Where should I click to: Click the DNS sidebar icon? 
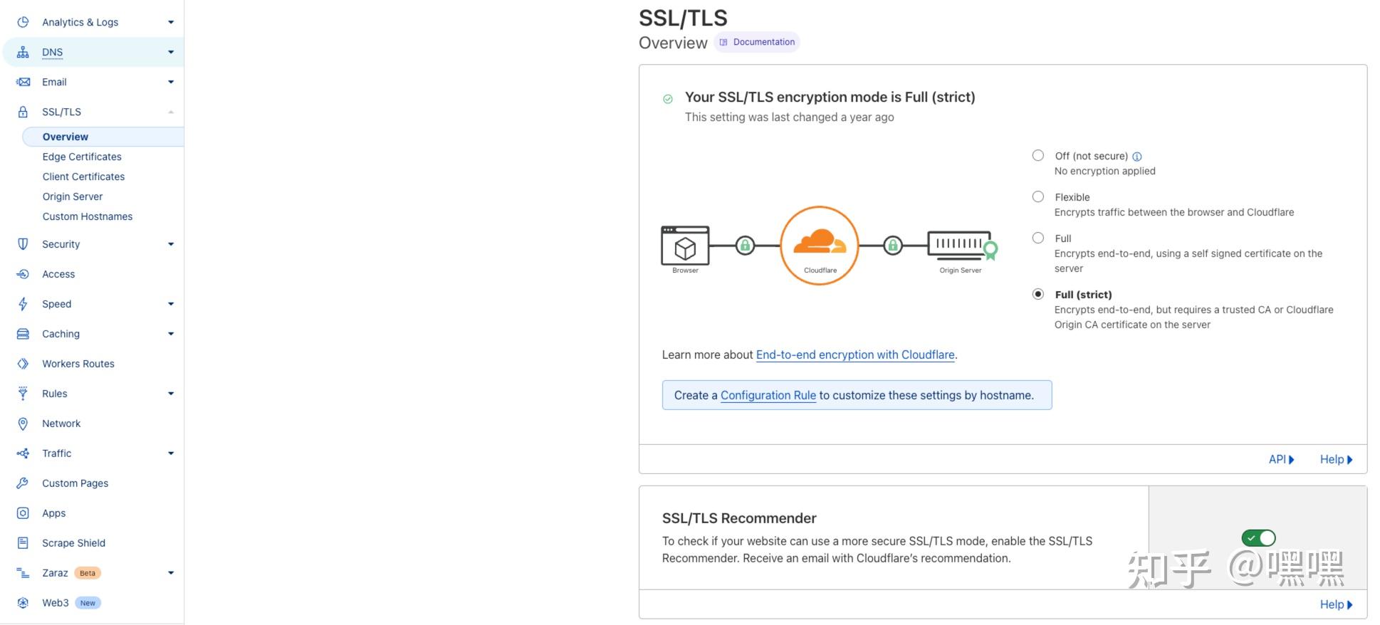23,52
